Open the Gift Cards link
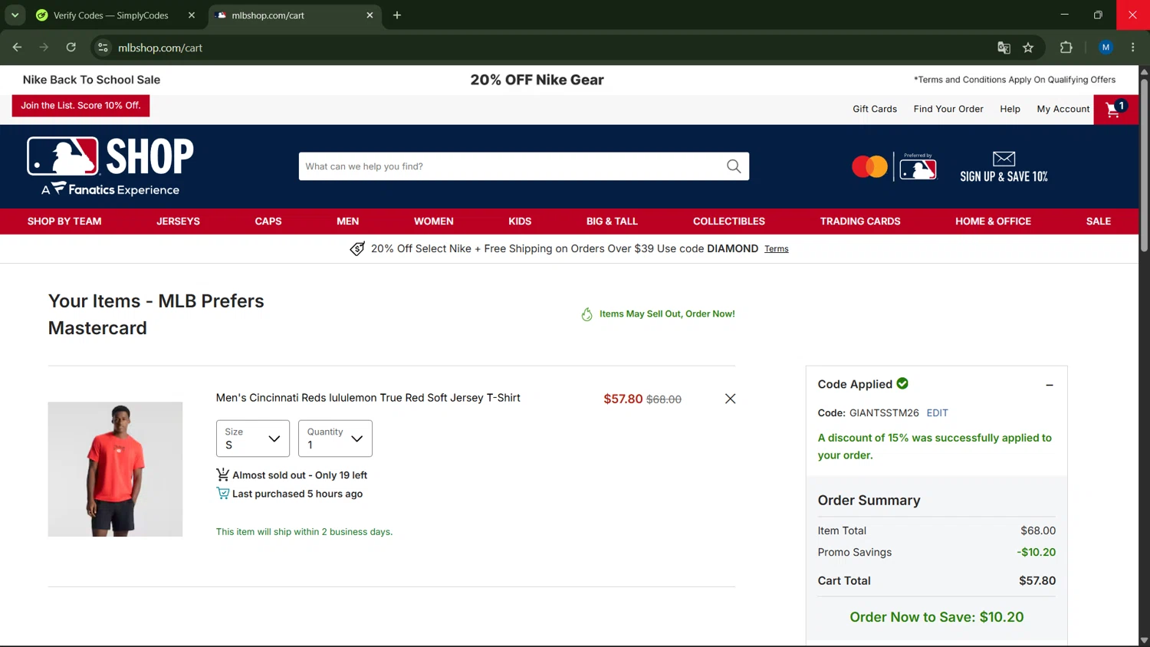1150x647 pixels. point(875,109)
